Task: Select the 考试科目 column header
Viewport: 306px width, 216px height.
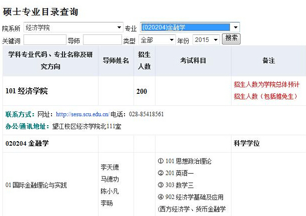Action: tap(193, 60)
